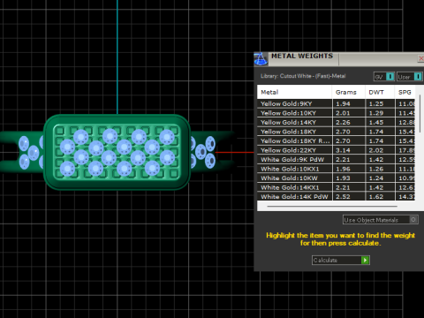Click the green arrow beside Calculate
The height and width of the screenshot is (318, 424).
(x=365, y=260)
